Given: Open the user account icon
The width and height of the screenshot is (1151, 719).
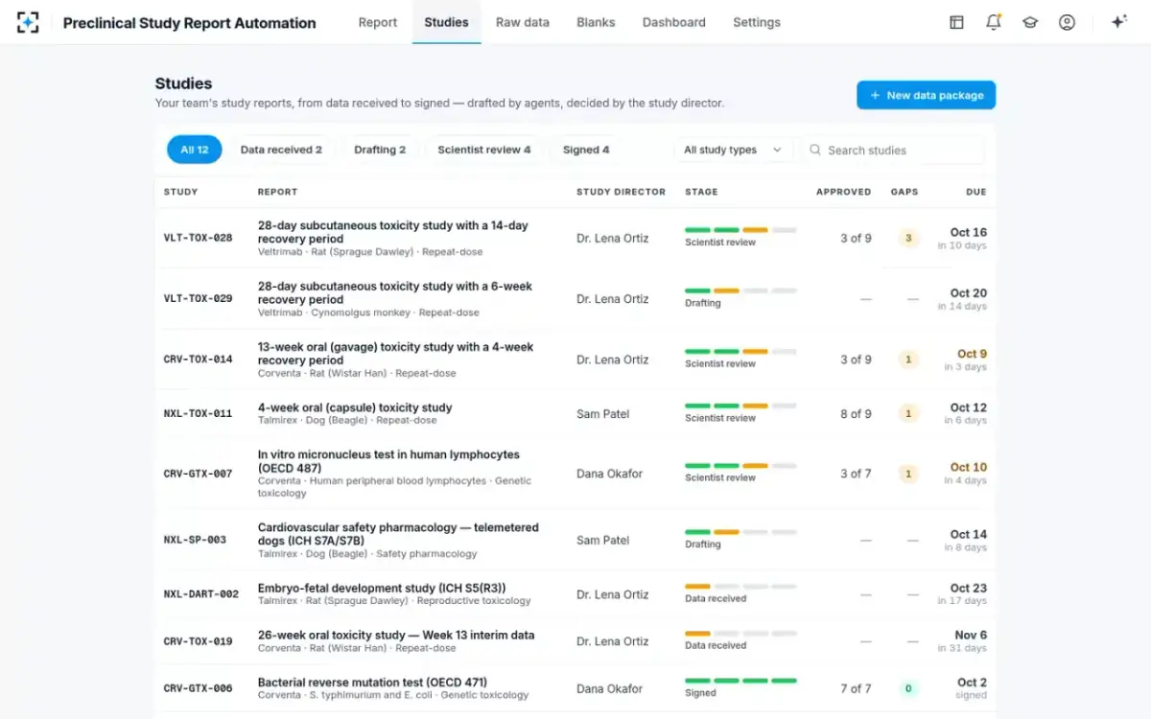Looking at the screenshot, I should point(1067,22).
